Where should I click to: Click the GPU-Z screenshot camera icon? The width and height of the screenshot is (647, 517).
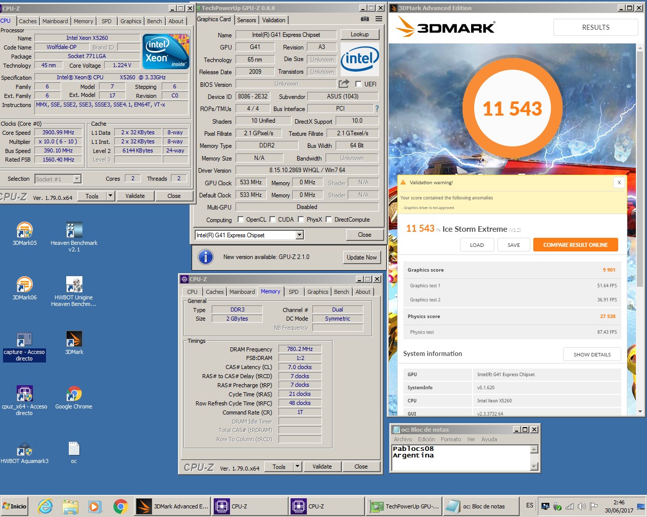point(364,19)
